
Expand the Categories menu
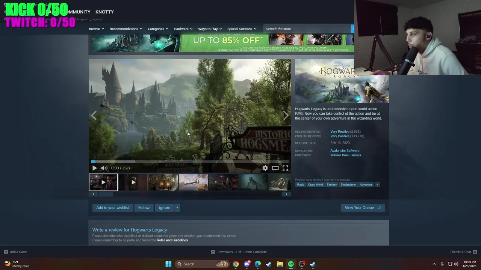[x=158, y=29]
